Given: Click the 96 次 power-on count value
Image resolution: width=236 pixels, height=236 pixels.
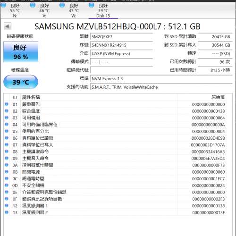Looking at the screenshot, I should 215,62.
